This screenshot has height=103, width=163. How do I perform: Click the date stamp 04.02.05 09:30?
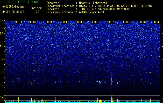click(x=13, y=12)
